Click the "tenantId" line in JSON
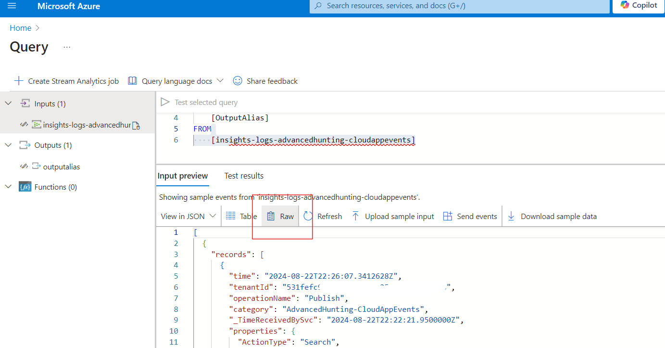The image size is (665, 348). pos(342,287)
